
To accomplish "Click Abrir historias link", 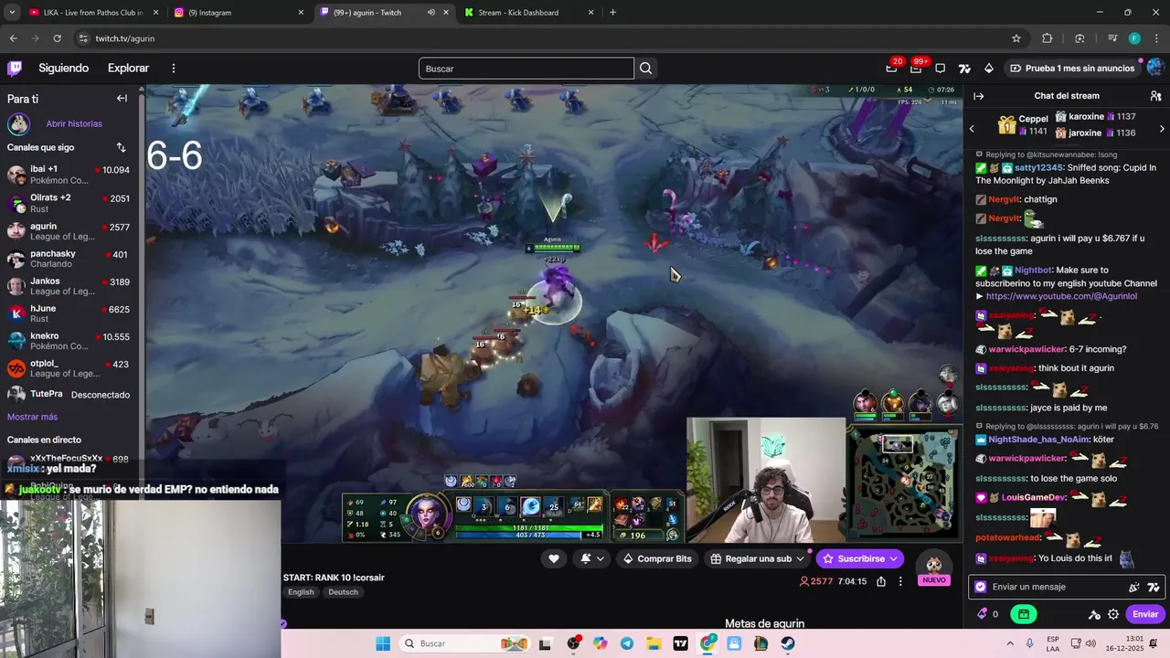I will point(74,123).
